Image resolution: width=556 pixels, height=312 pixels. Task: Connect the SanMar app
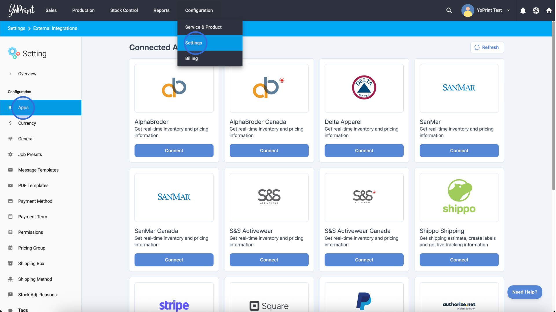pyautogui.click(x=459, y=151)
